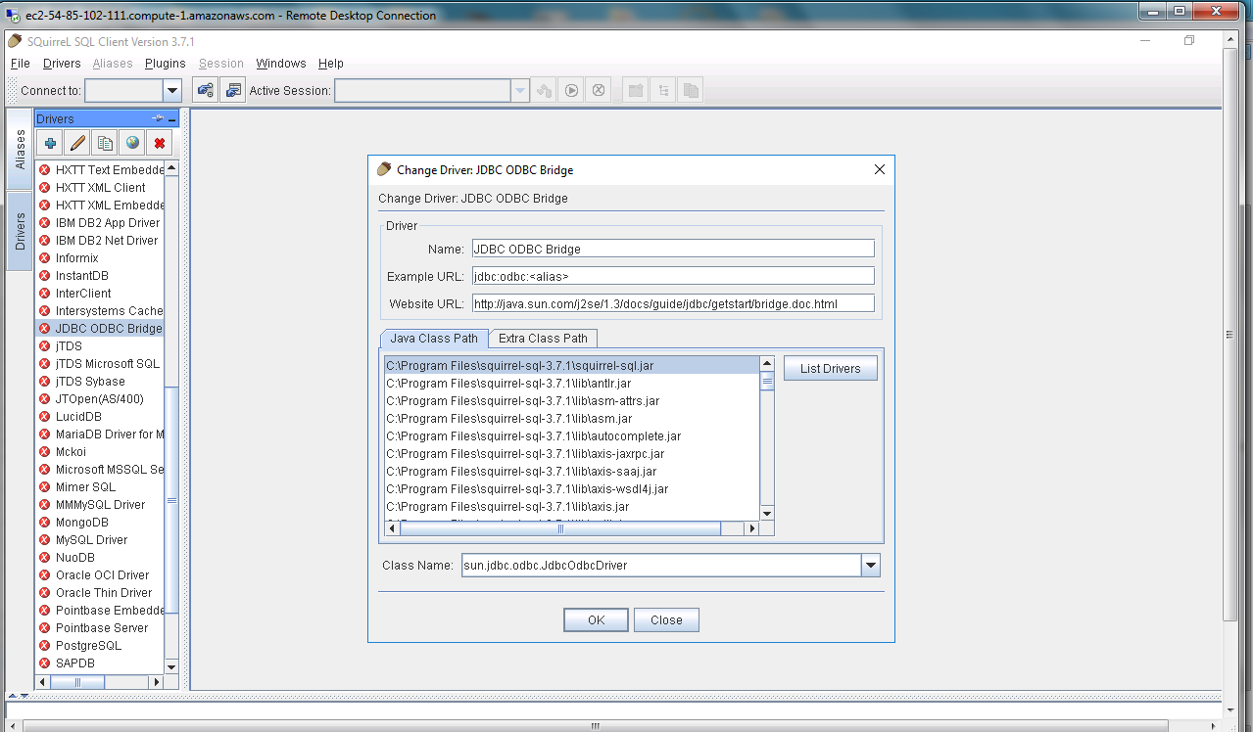Click the class path list's horizontal scrollbar
Image resolution: width=1253 pixels, height=732 pixels.
click(x=560, y=528)
